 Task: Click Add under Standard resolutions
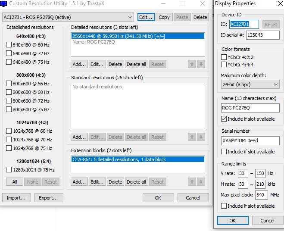point(79,137)
